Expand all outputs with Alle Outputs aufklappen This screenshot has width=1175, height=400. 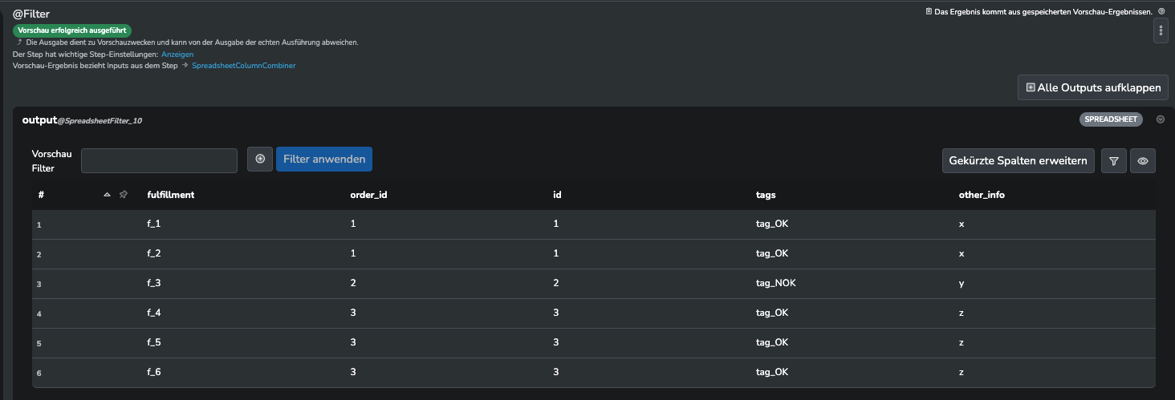1093,87
